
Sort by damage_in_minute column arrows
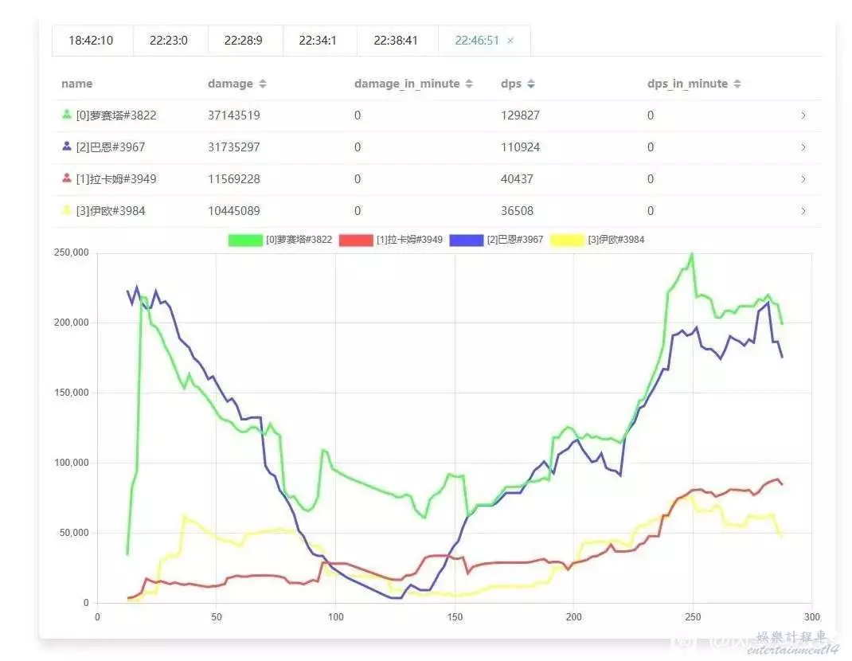click(469, 84)
